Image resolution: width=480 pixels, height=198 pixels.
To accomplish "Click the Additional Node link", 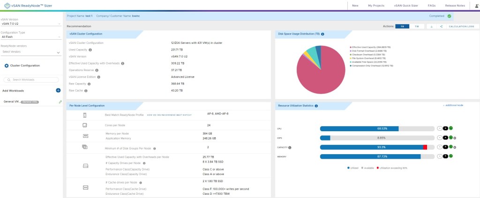I will click(x=453, y=106).
